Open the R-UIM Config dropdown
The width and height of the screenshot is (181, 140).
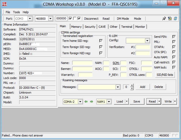click(x=147, y=41)
